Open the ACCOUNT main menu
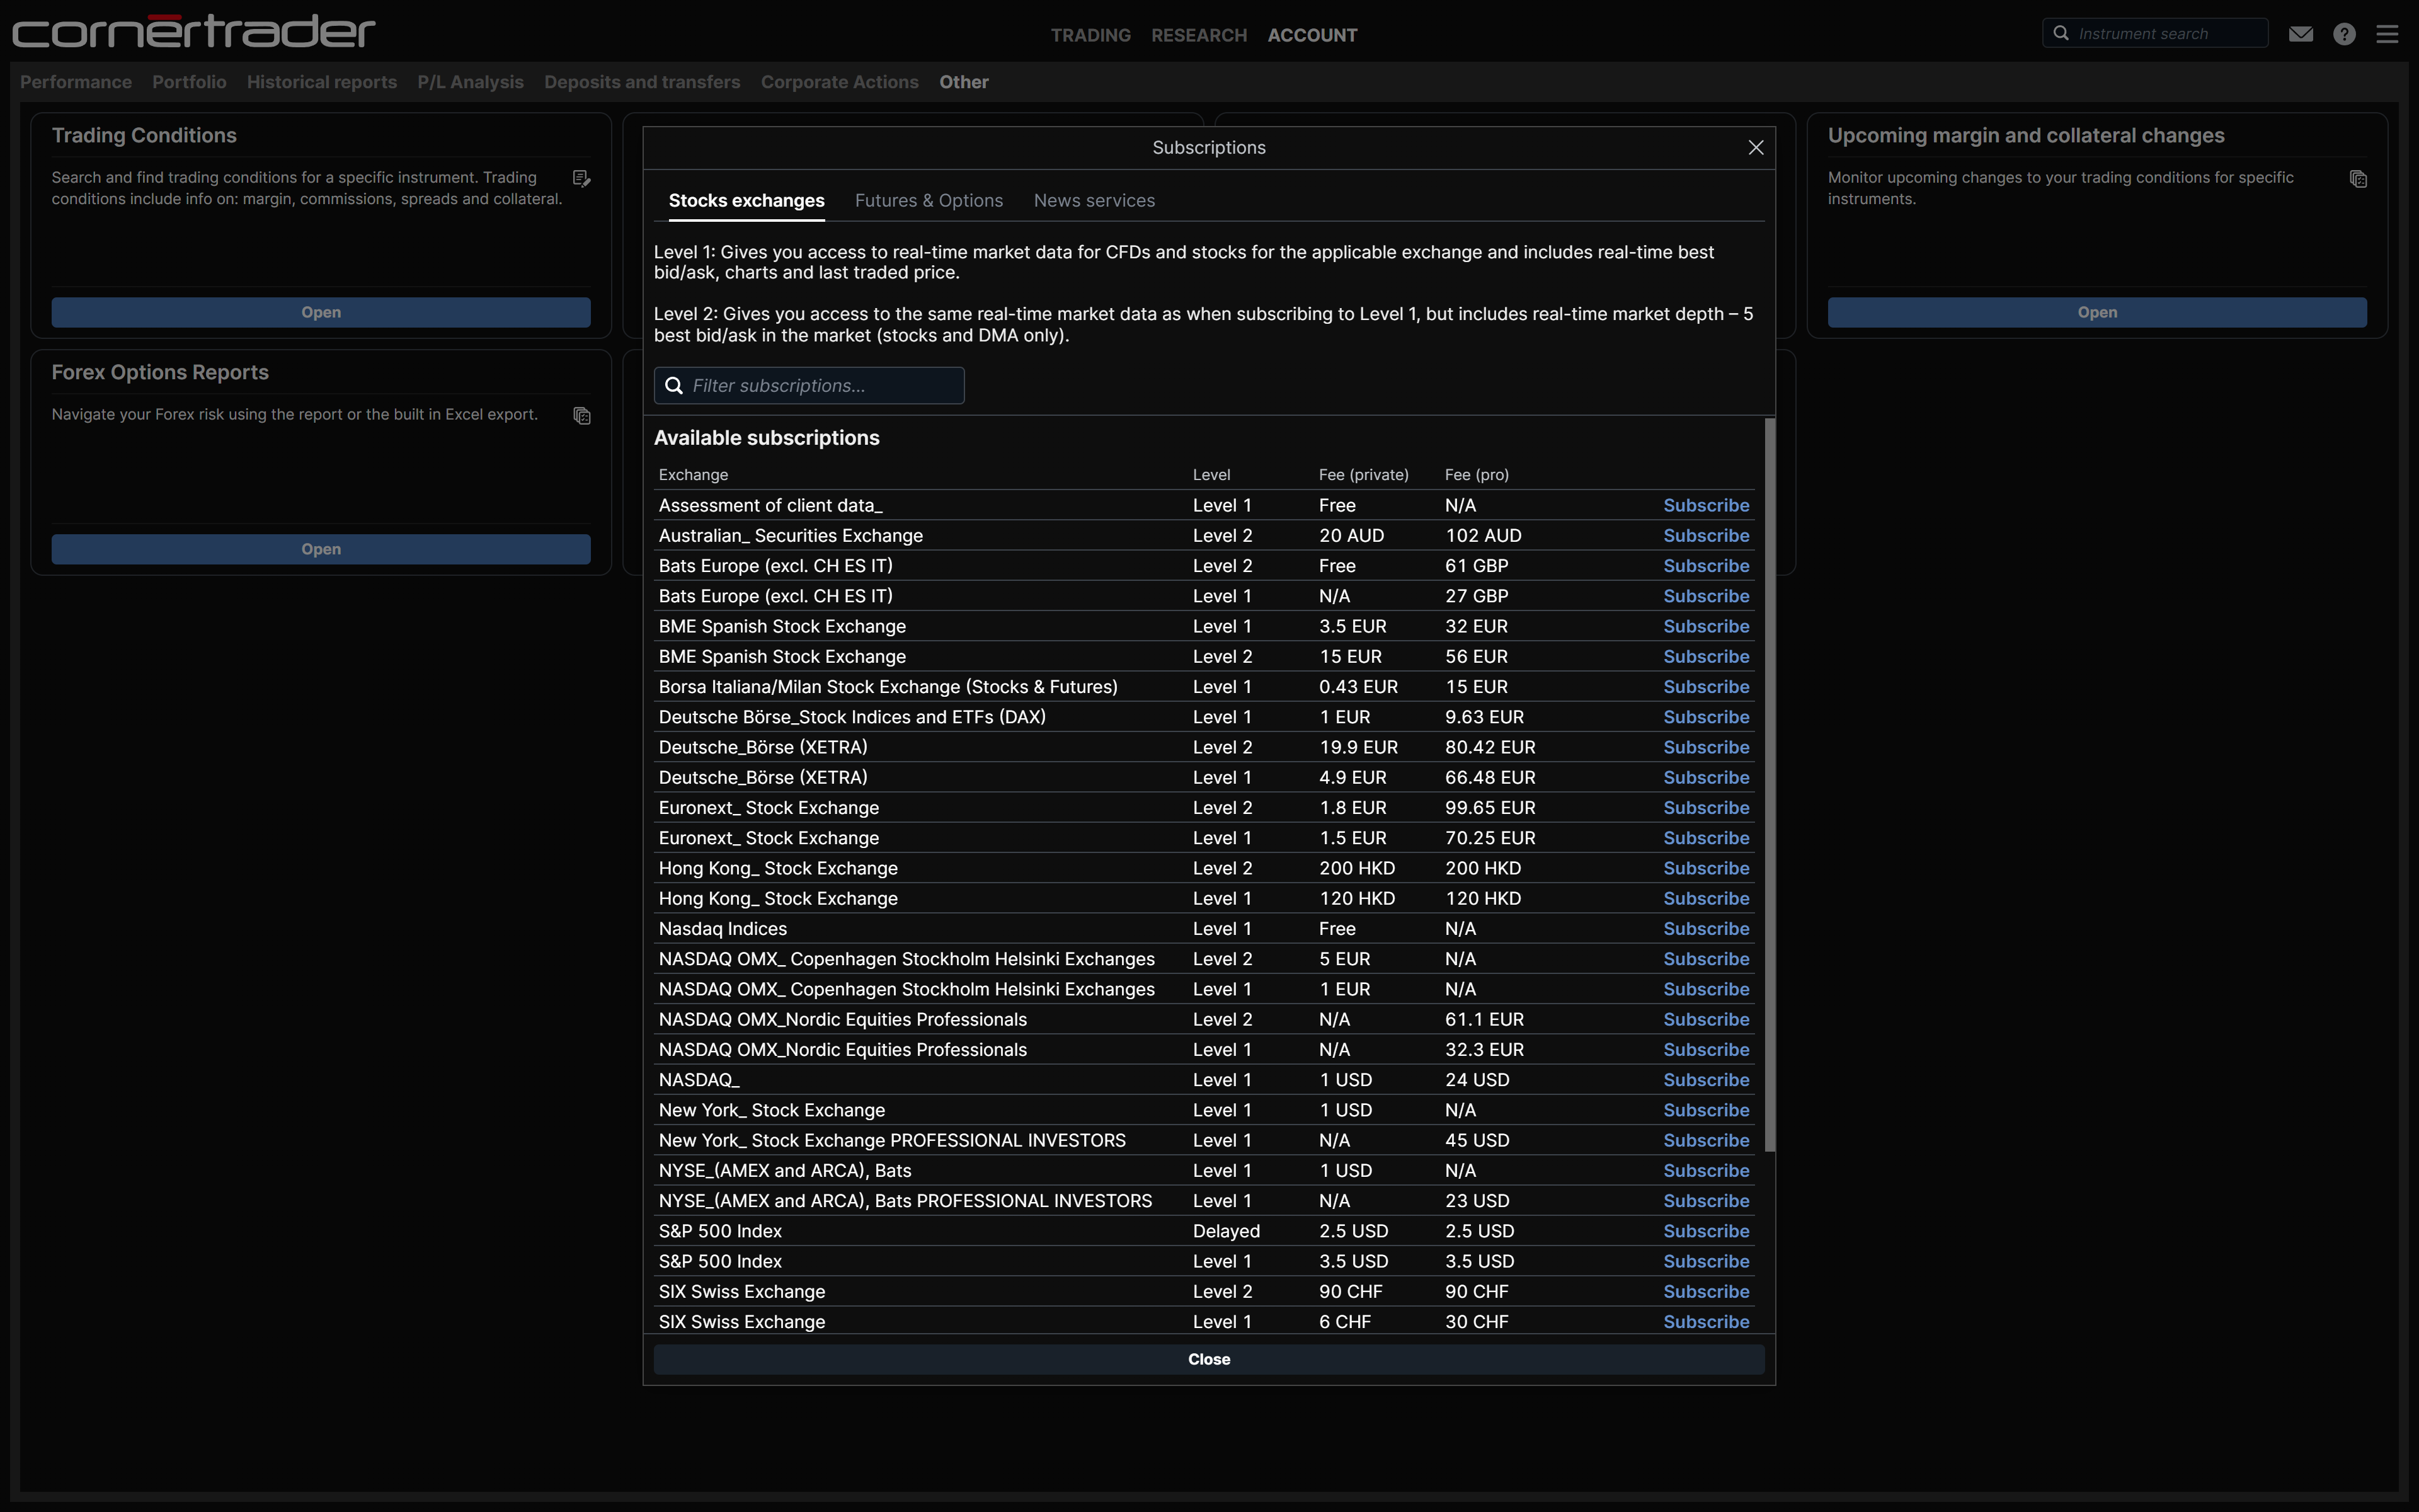 1312,35
